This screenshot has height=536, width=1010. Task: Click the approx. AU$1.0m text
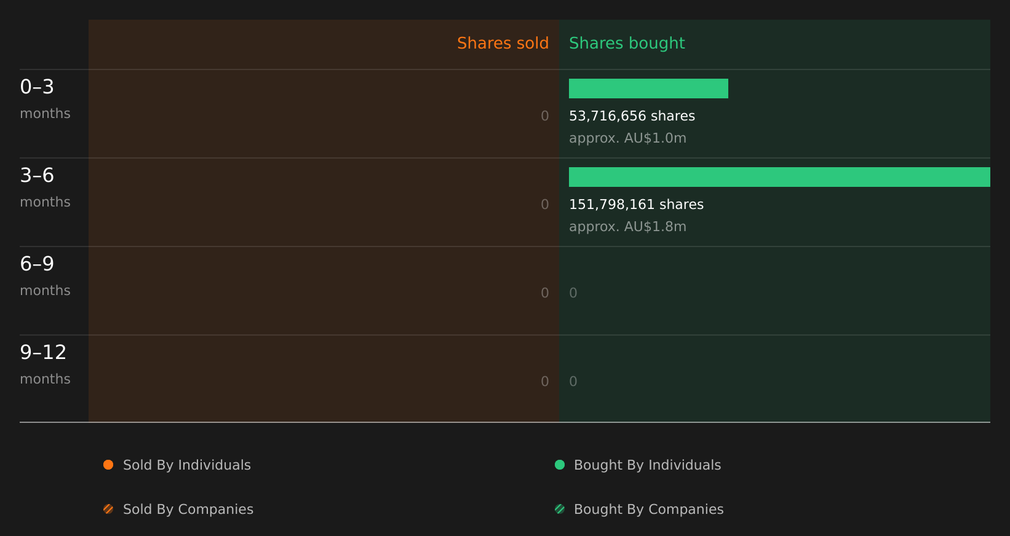point(627,138)
